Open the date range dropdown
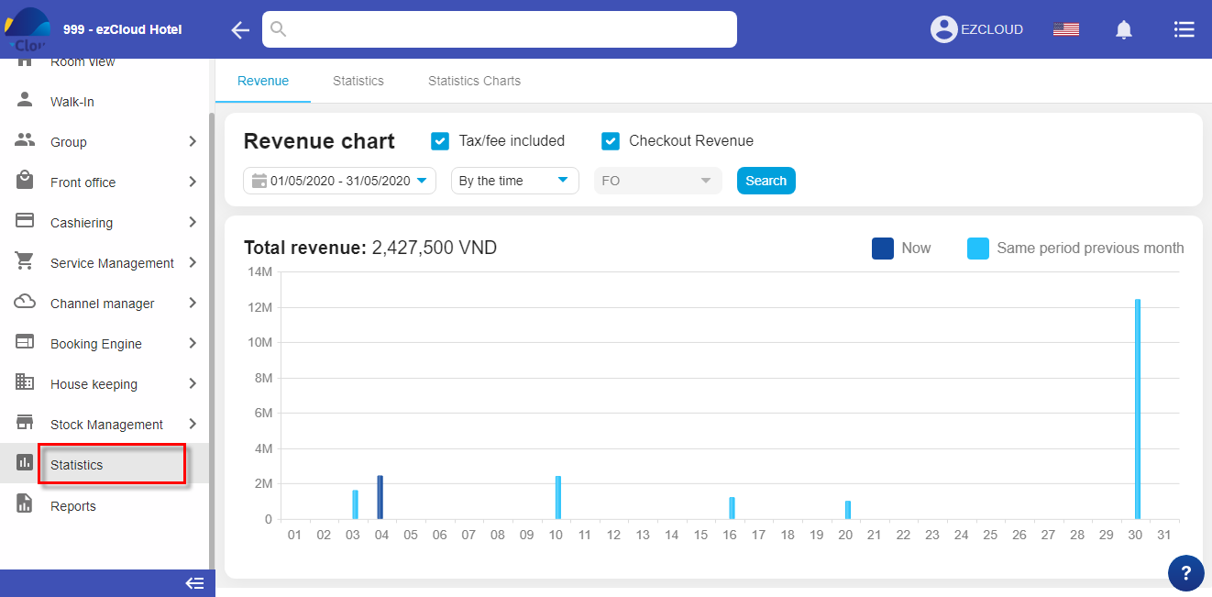The width and height of the screenshot is (1212, 597). point(339,181)
